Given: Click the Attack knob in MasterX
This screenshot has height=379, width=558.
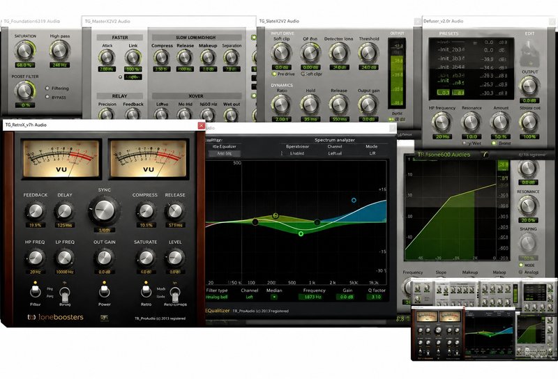Looking at the screenshot, I should tap(107, 57).
